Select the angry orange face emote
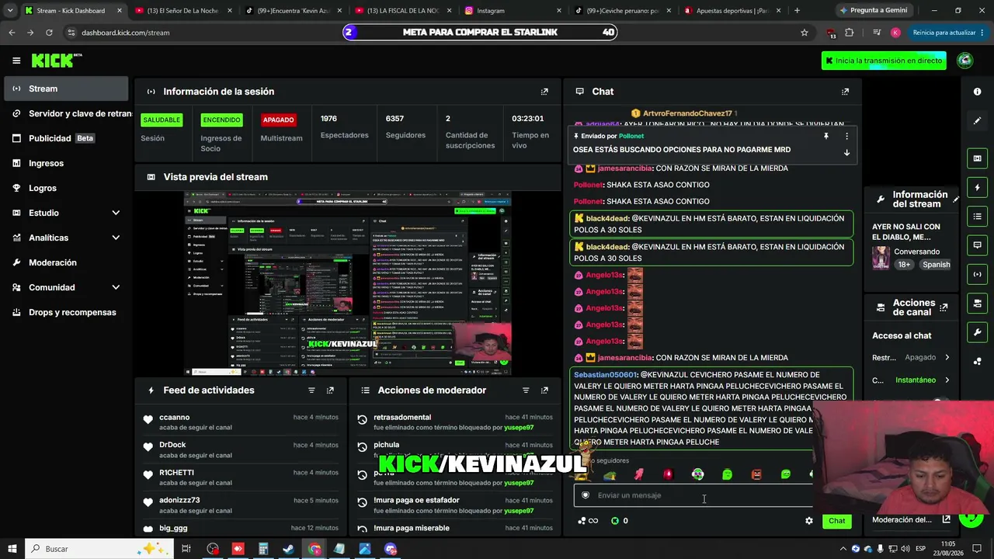The height and width of the screenshot is (559, 994). 756,474
